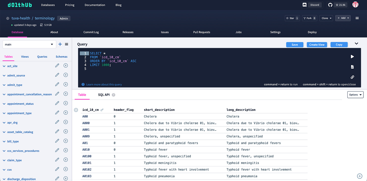Edit the appointment_cancellation_reason table

click(x=57, y=94)
